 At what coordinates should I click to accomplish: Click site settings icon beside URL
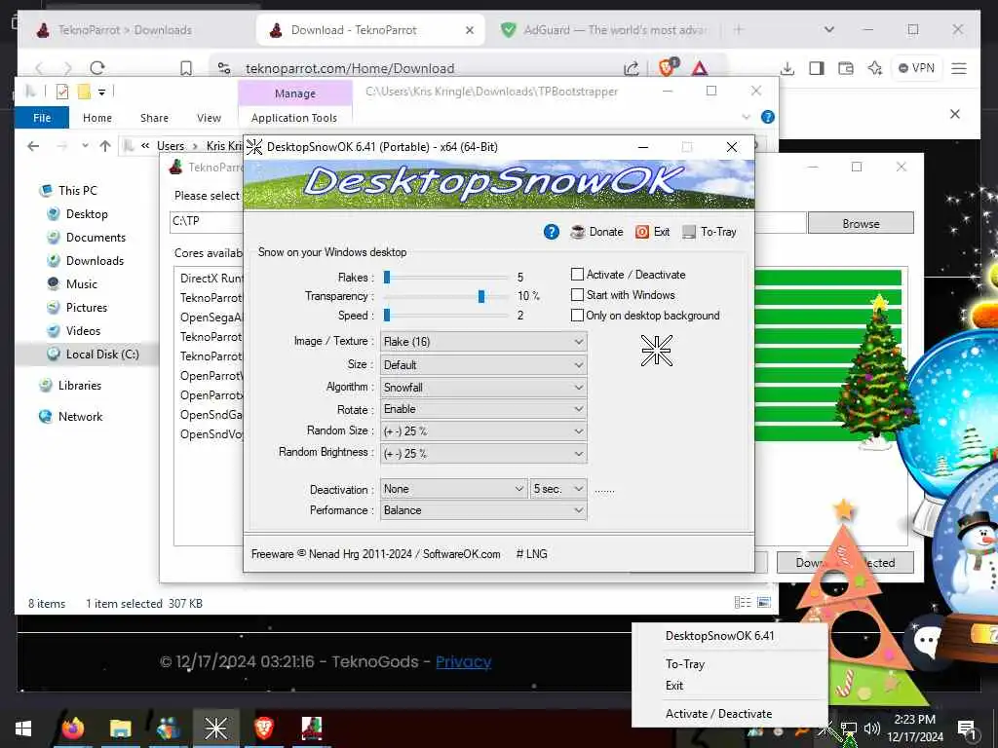[224, 68]
